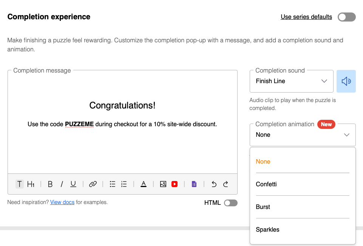Insert a form with the purple document icon
Image resolution: width=363 pixels, height=246 pixels.
(194, 184)
